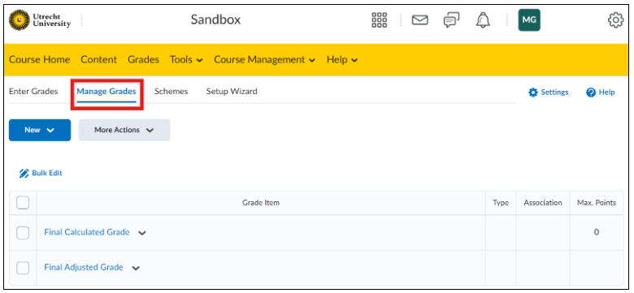
Task: Expand the Help dropdown in navbar
Action: (342, 60)
